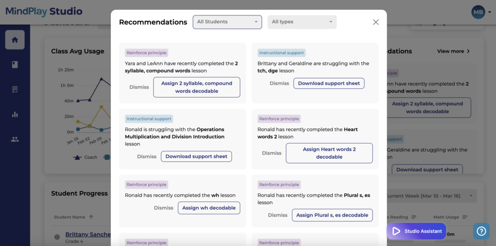Click the help question mark icon
The image size is (496, 246).
coord(481,231)
